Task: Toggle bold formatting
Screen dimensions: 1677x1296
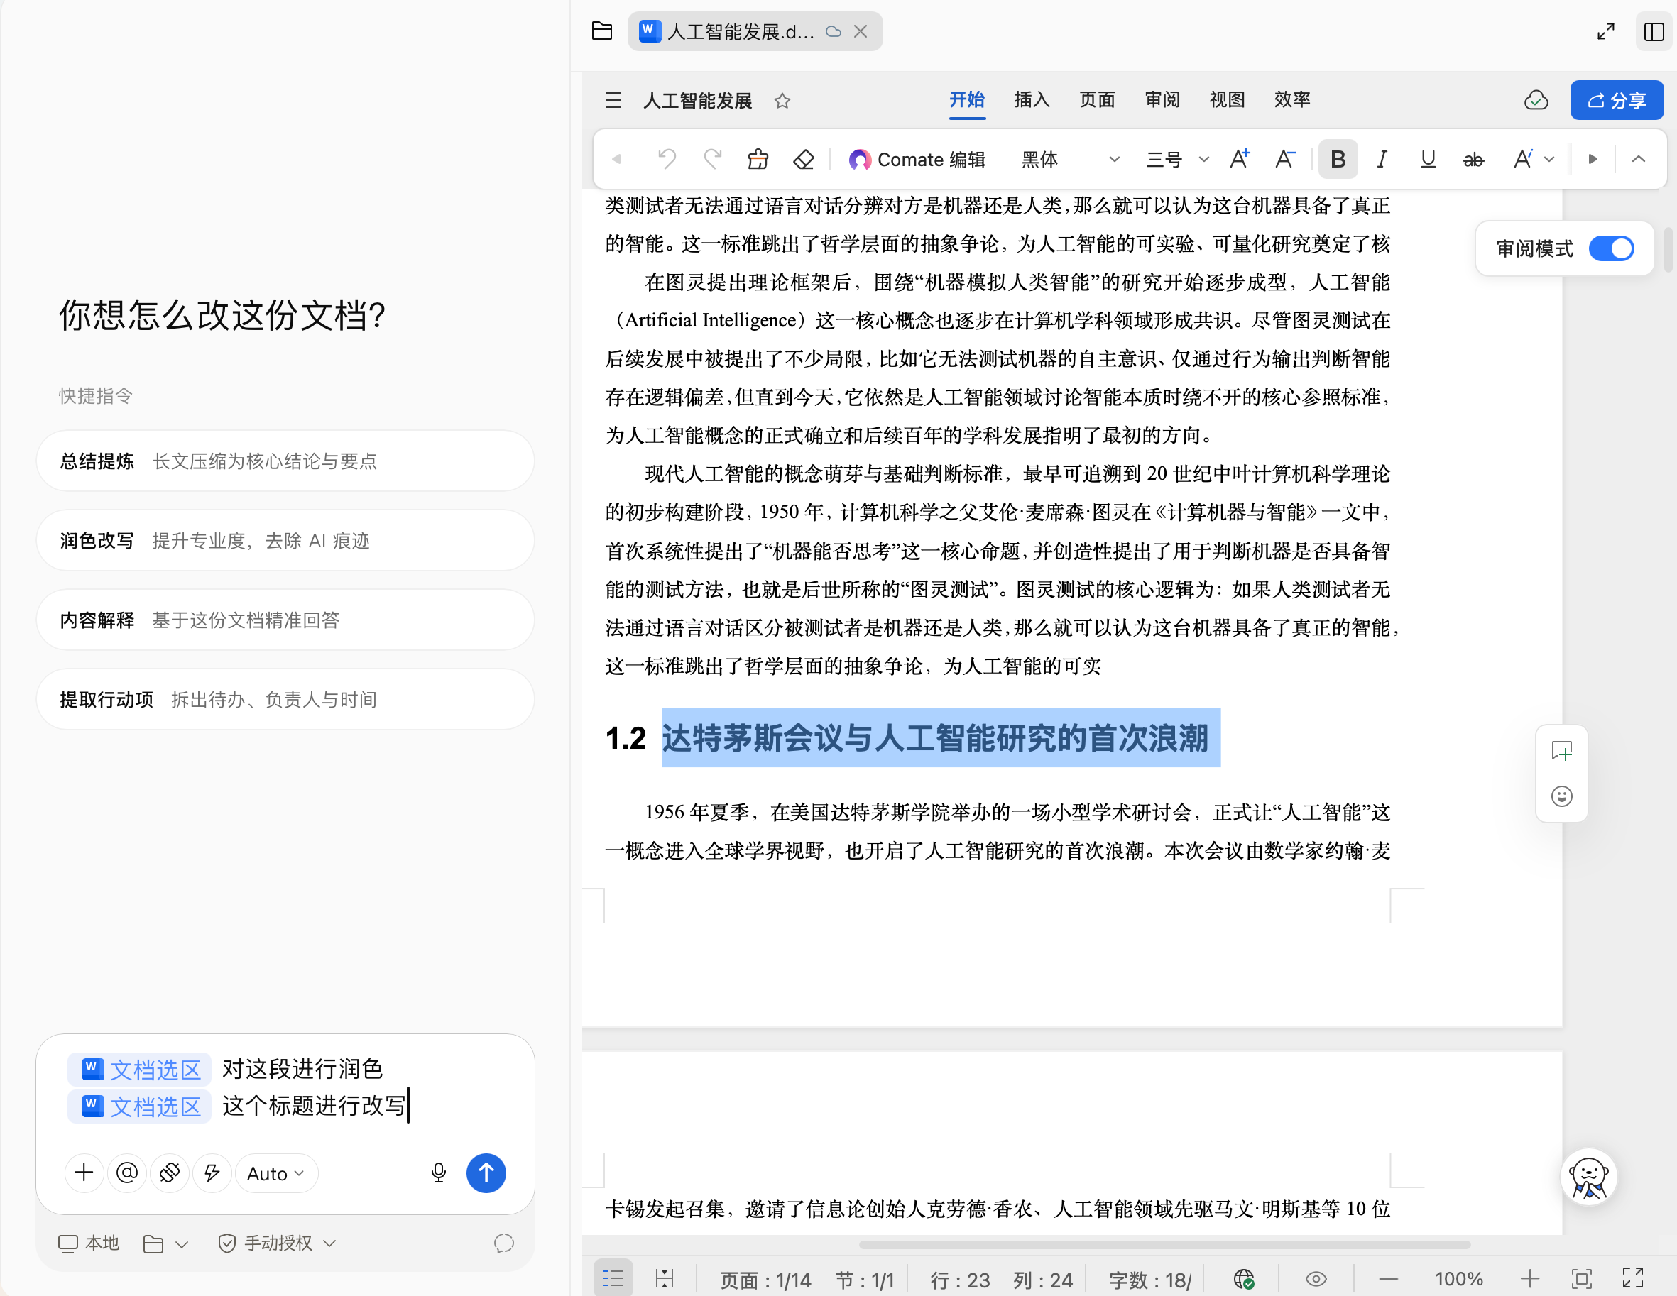Action: pyautogui.click(x=1338, y=159)
